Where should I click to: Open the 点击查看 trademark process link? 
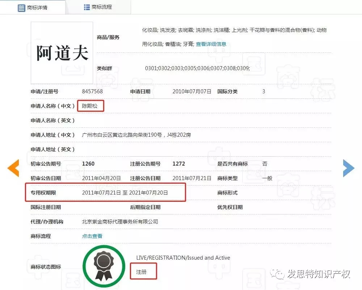(x=92, y=236)
